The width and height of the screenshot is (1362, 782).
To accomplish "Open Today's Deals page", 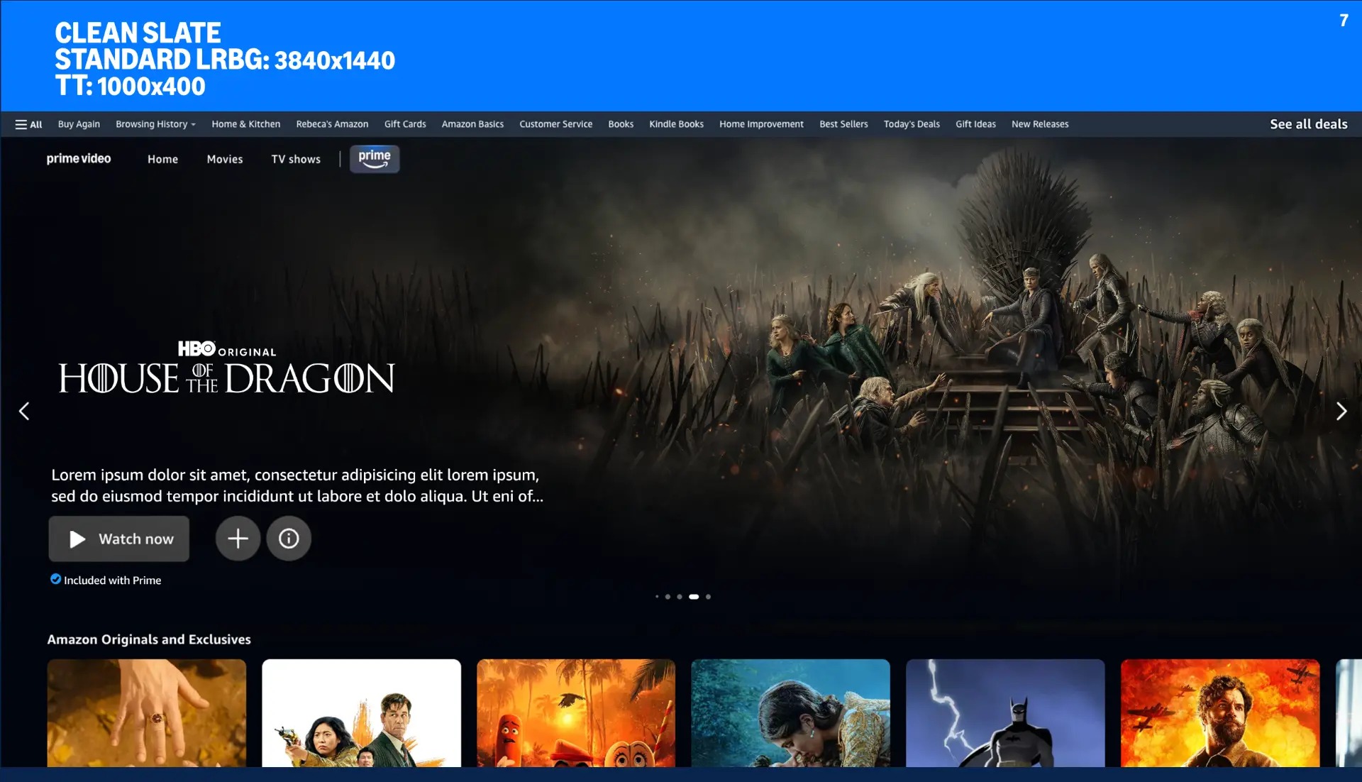I will click(912, 124).
